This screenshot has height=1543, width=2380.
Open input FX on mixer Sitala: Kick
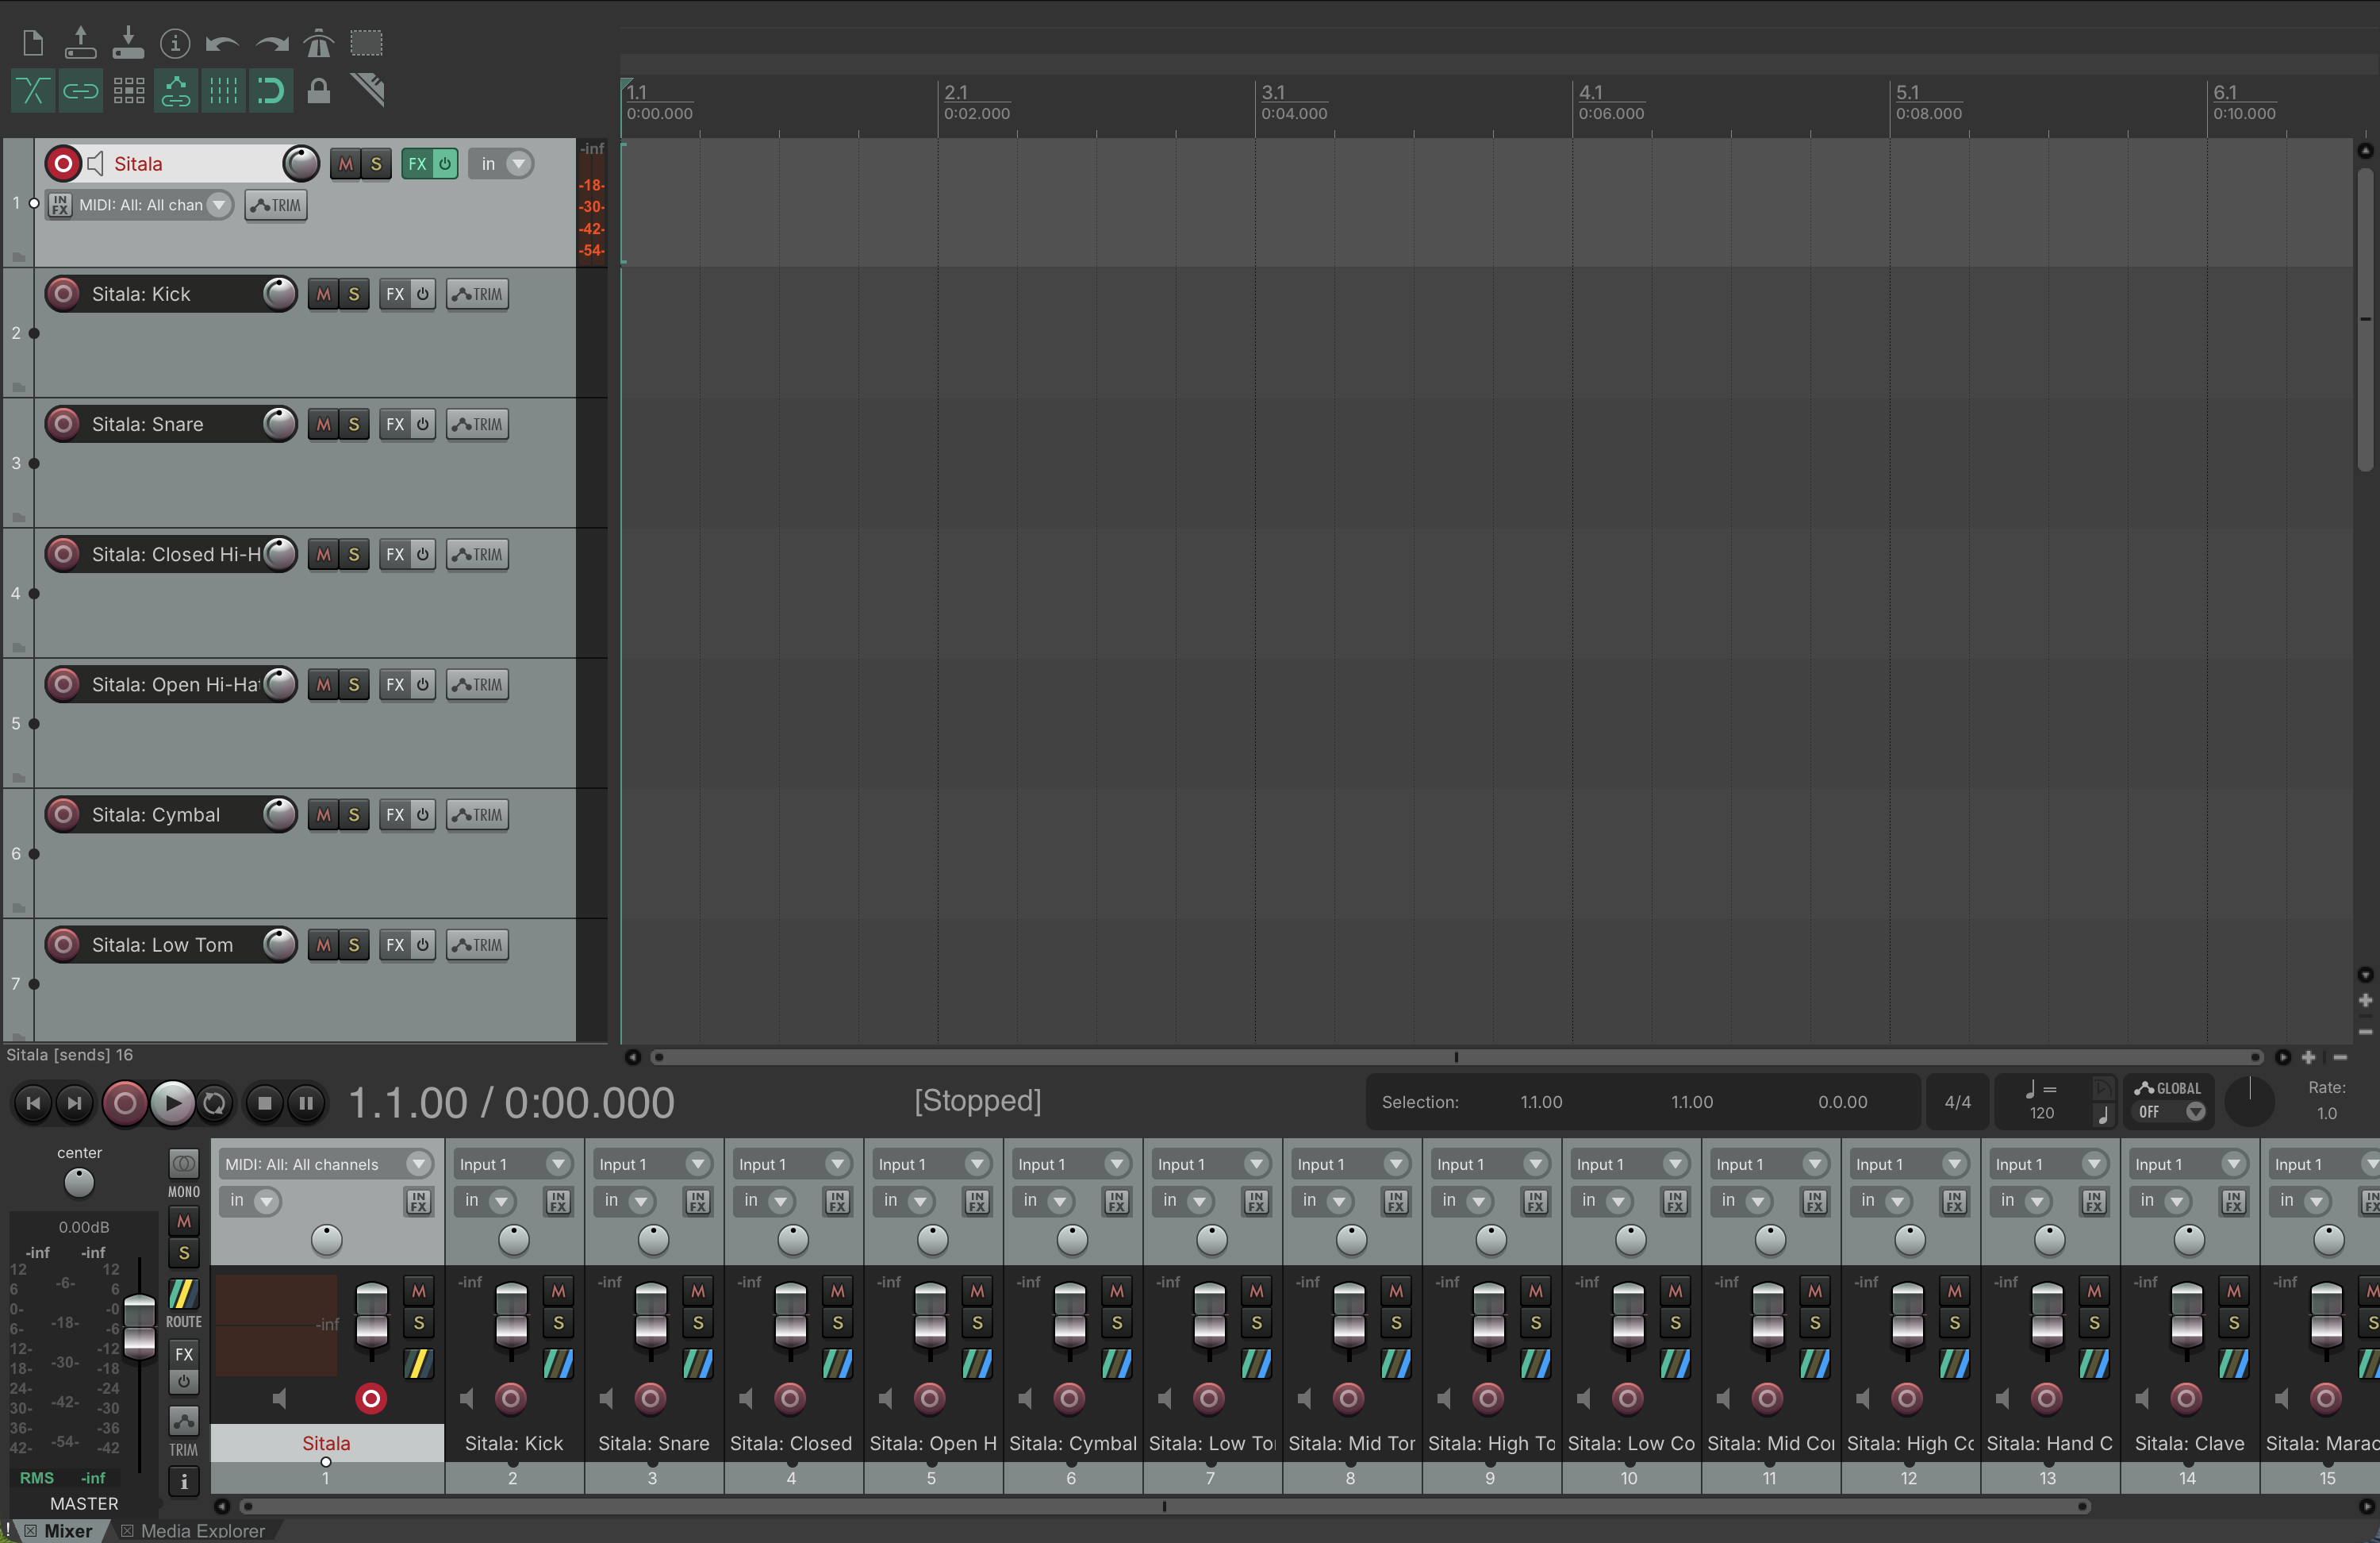(x=558, y=1201)
